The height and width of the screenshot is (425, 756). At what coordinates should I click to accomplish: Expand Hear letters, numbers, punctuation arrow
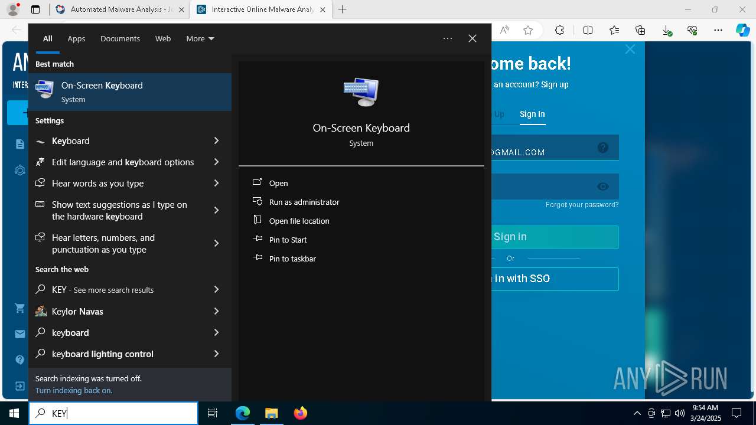tap(216, 244)
